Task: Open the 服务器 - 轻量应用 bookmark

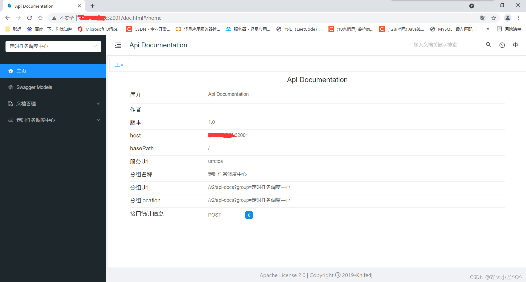Action: pos(248,29)
